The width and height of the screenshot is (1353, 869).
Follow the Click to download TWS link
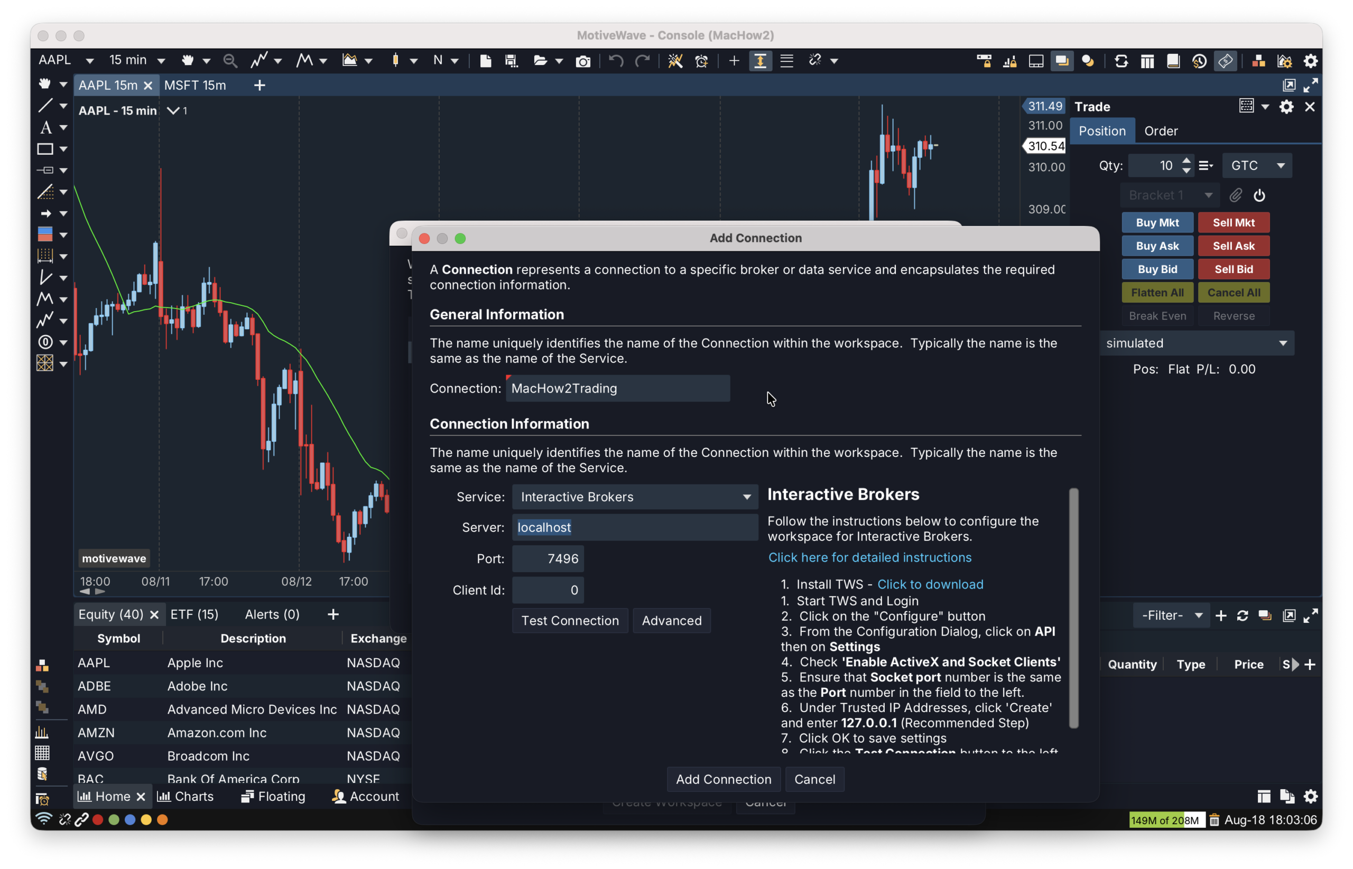(x=930, y=584)
